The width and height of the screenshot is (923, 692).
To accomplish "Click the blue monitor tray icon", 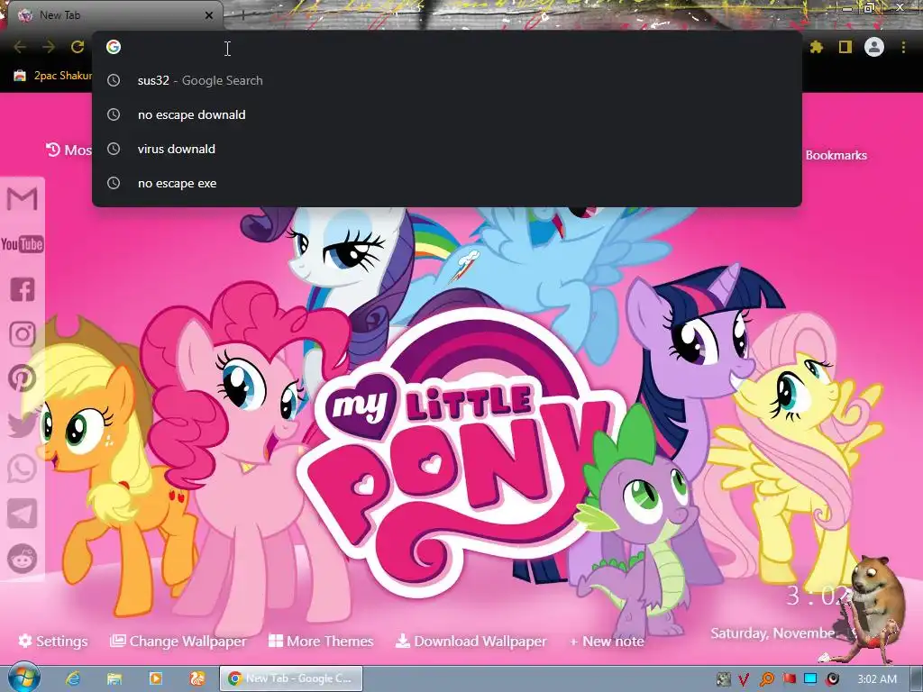I will 810,679.
